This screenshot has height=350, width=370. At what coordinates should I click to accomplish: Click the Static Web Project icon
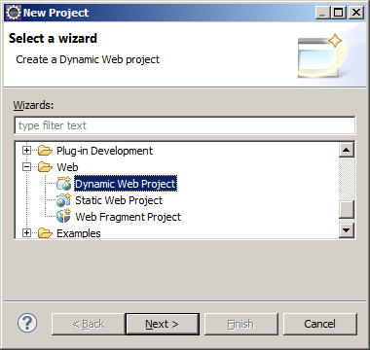click(x=63, y=200)
